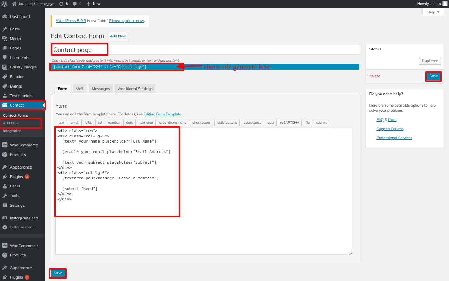Open the Please update now link
This screenshot has width=449, height=281.
(127, 21)
